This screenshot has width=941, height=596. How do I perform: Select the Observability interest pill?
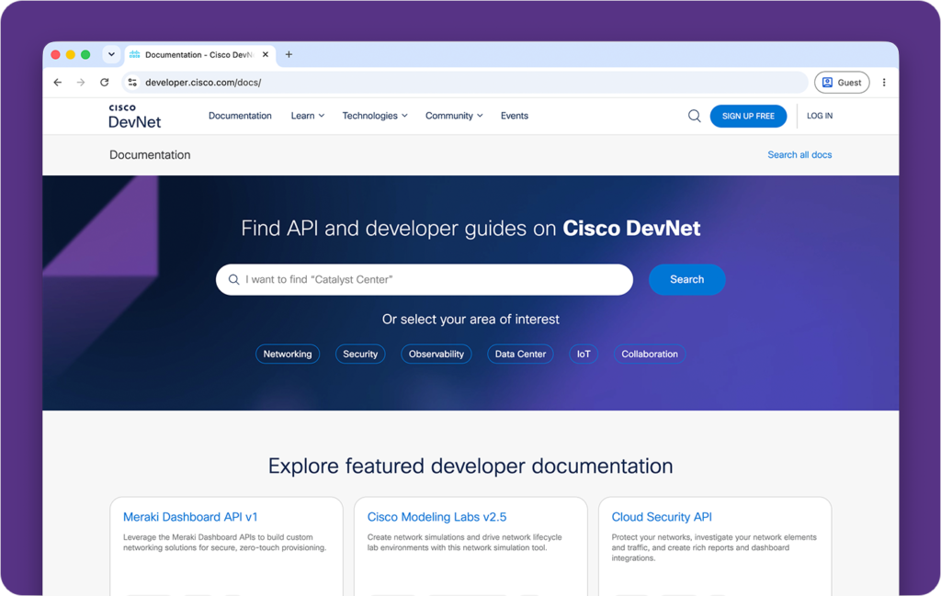point(436,354)
